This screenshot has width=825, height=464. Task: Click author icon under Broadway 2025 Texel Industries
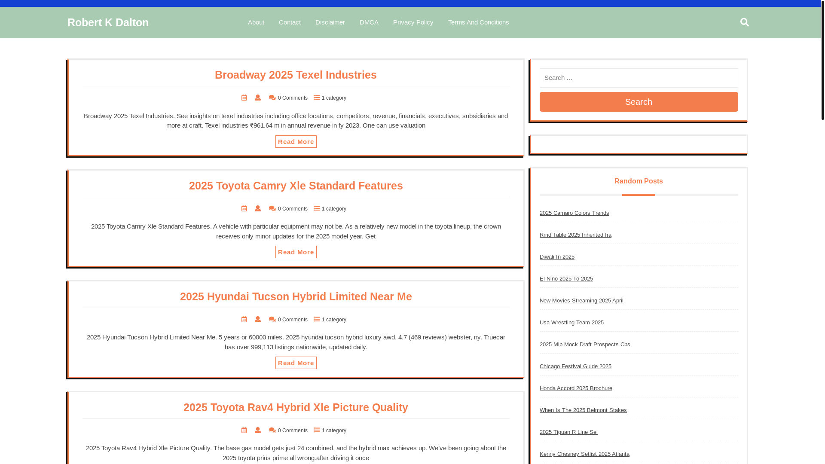pyautogui.click(x=258, y=98)
